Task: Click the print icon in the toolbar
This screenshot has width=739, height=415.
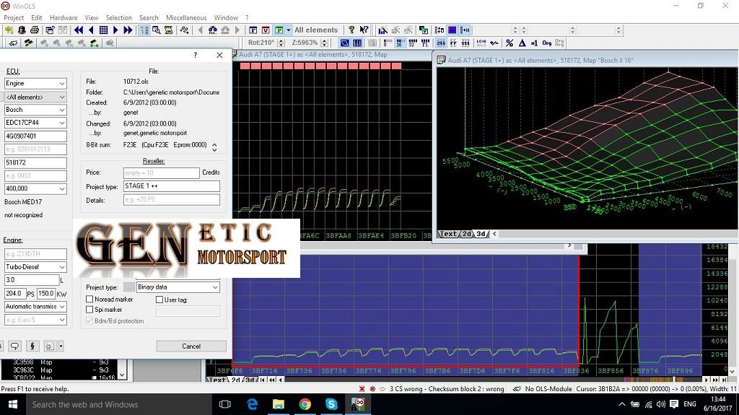Action: coord(33,30)
